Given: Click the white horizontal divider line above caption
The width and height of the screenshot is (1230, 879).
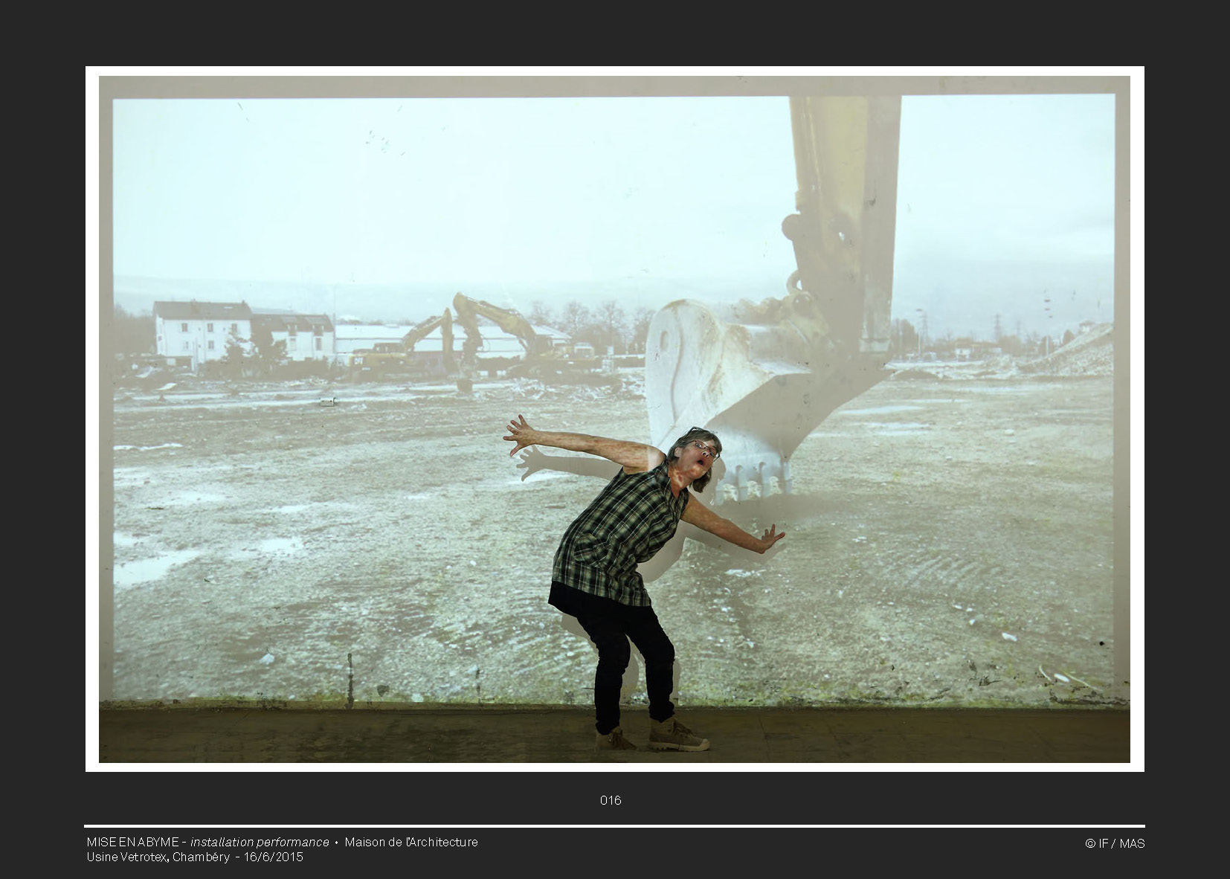Looking at the screenshot, I should click(x=614, y=825).
